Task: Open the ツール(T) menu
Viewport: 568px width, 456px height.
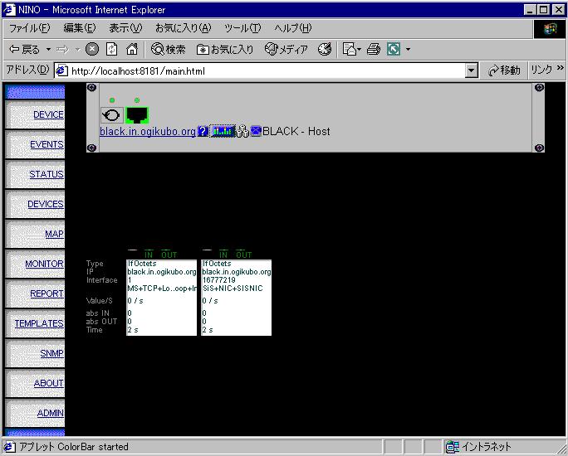Action: tap(242, 28)
